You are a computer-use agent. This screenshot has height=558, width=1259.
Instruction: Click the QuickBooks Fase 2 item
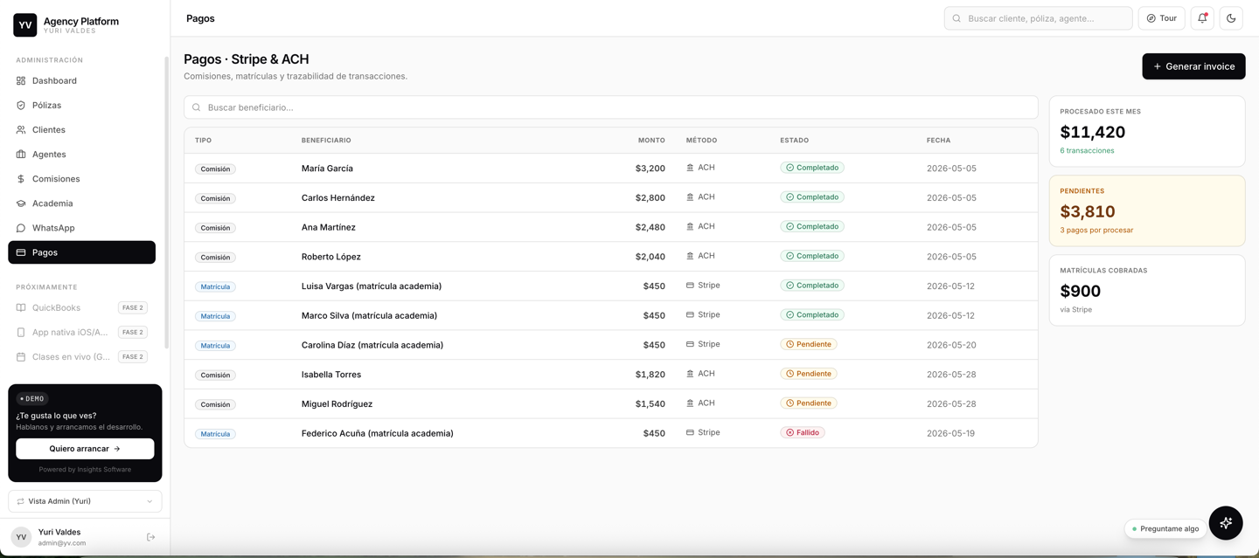click(81, 307)
